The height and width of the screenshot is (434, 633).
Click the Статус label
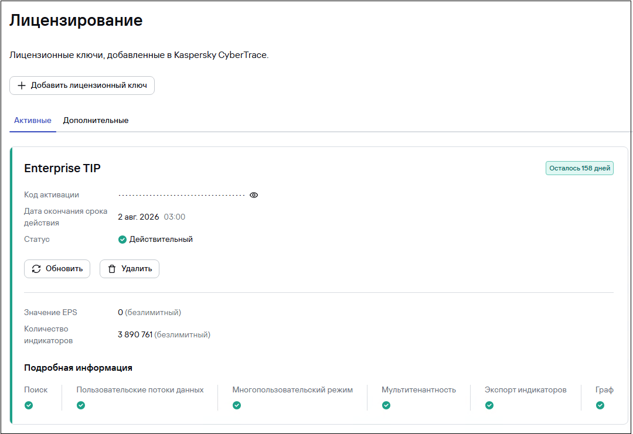pos(37,240)
